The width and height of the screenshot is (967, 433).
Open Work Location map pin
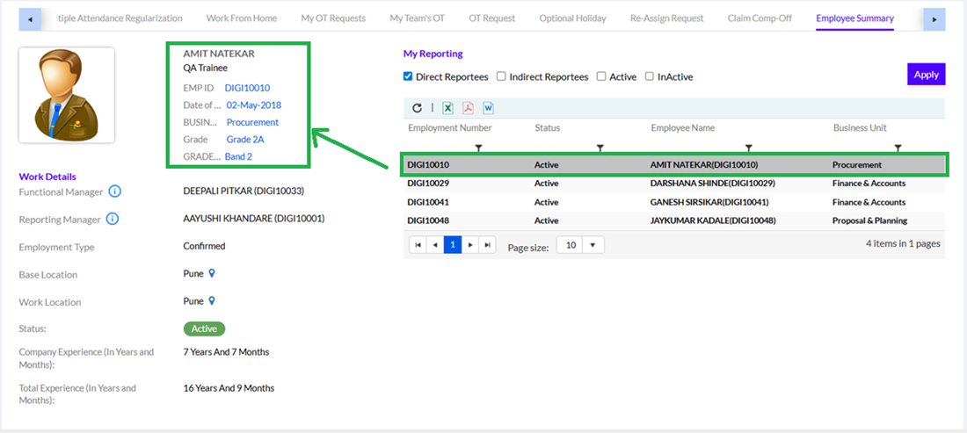point(212,301)
